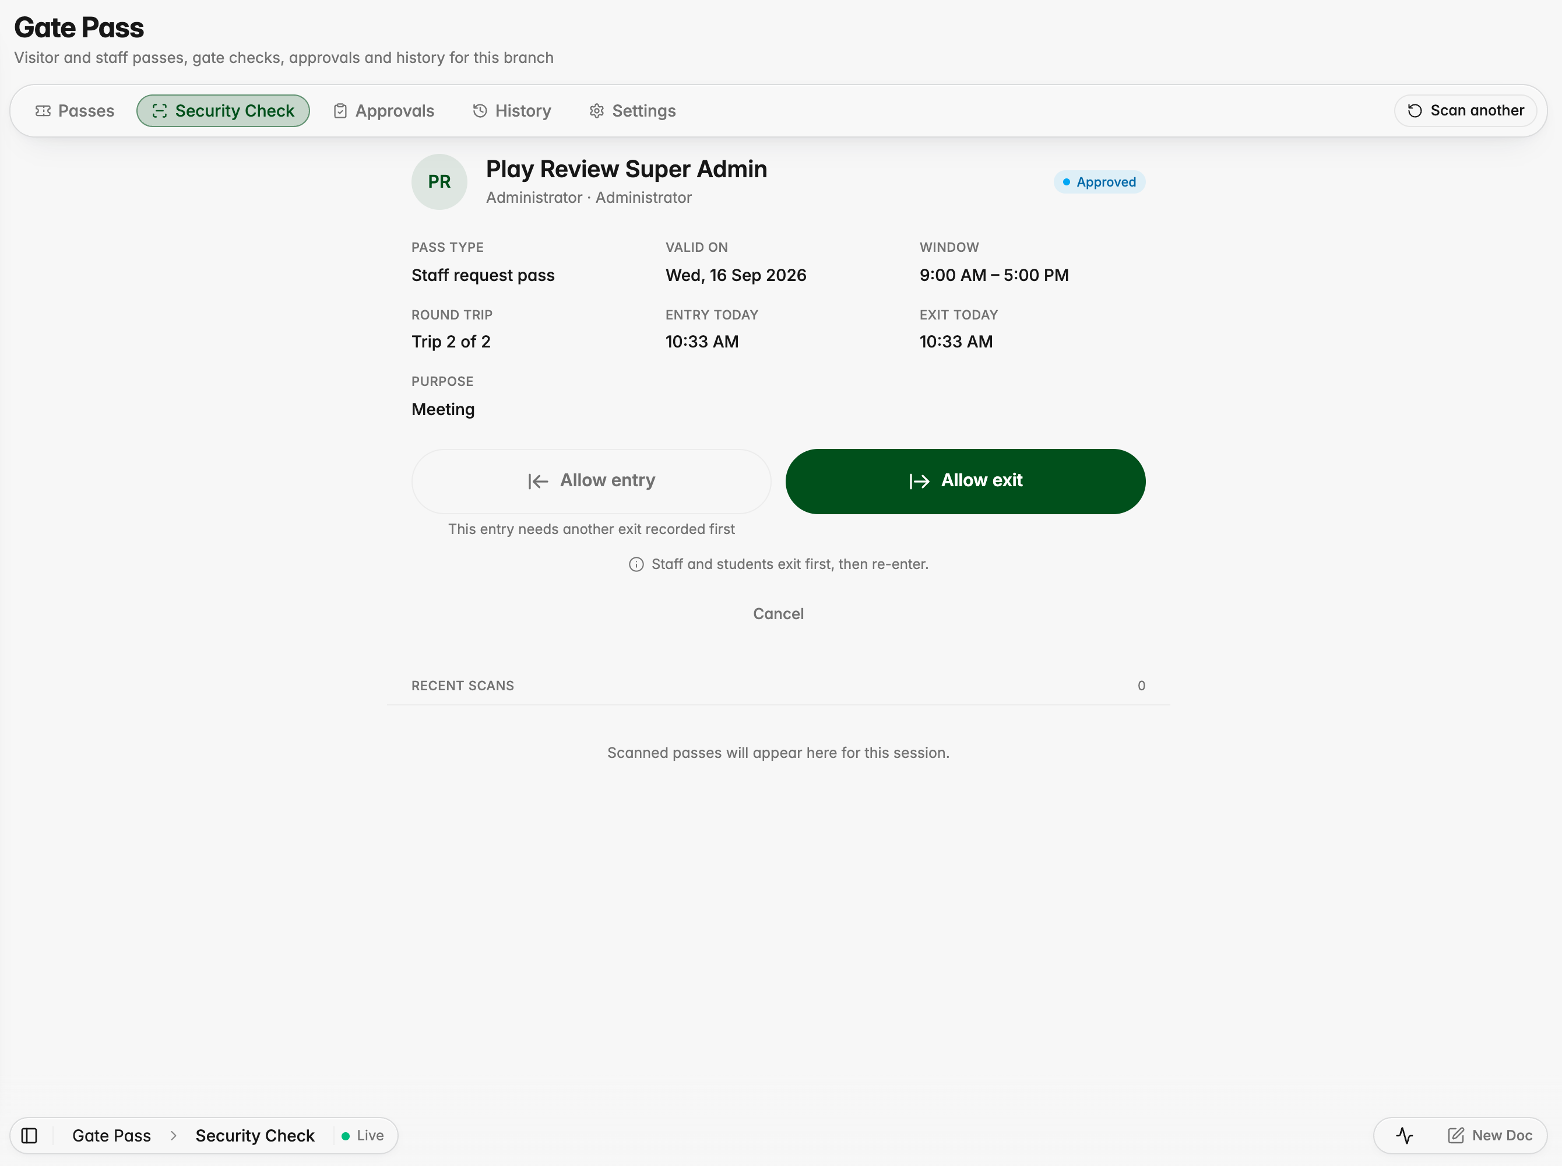Click the info icon beside exit-first note
The width and height of the screenshot is (1562, 1166).
pyautogui.click(x=636, y=564)
